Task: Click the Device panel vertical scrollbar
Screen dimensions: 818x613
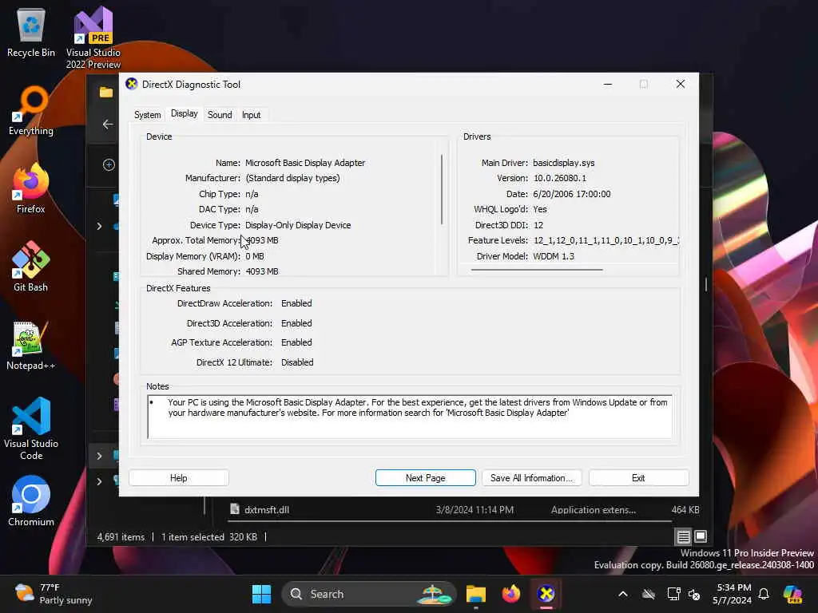Action: click(442, 189)
